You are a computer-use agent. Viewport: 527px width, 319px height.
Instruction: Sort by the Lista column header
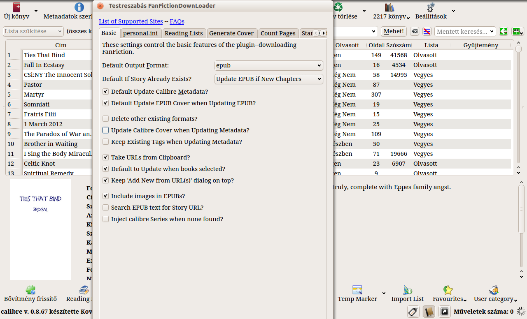(x=431, y=45)
